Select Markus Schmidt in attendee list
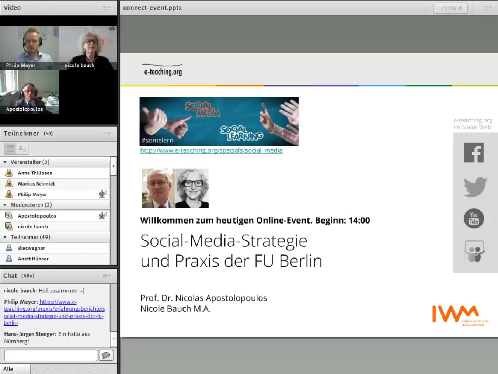The image size is (498, 374). tap(55, 183)
